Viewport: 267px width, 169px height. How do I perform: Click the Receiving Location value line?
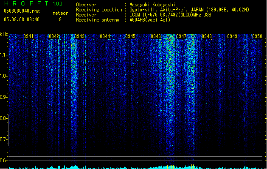(x=189, y=10)
